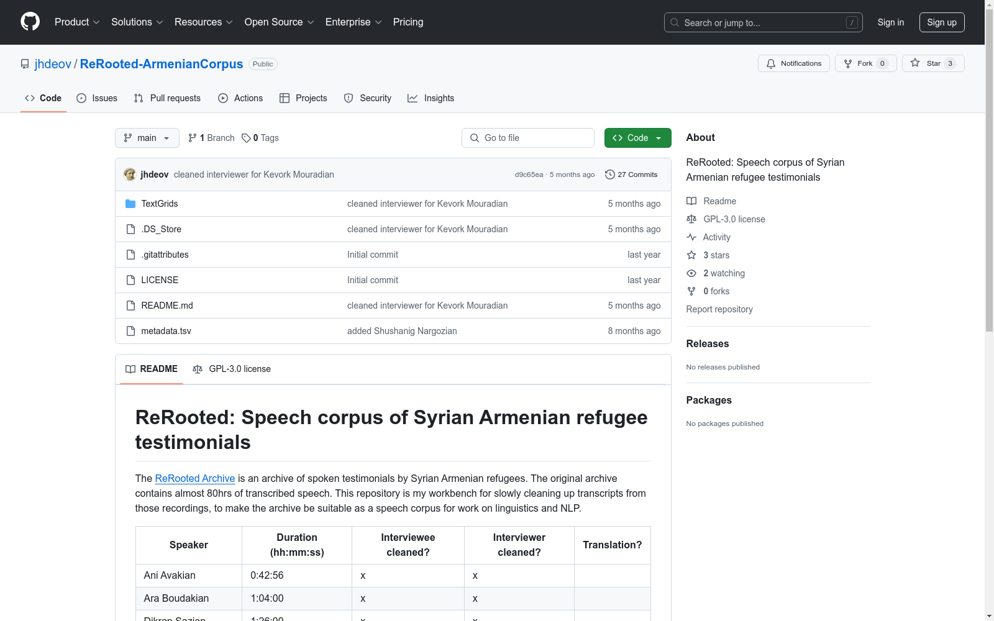Click the Go to file input
This screenshot has width=994, height=621.
(x=528, y=138)
